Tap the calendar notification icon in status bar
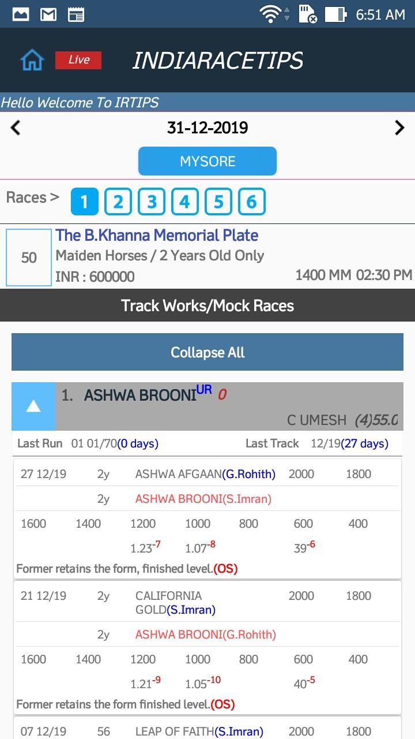Image resolution: width=415 pixels, height=739 pixels. (x=76, y=14)
